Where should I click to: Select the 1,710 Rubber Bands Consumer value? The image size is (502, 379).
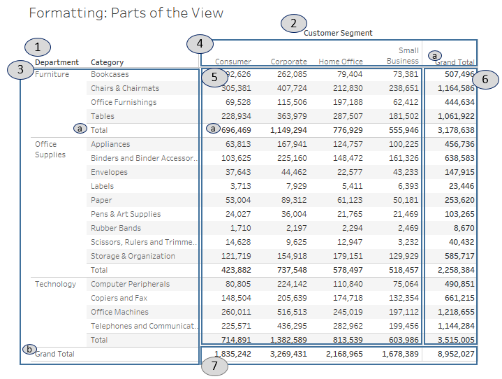(240, 228)
